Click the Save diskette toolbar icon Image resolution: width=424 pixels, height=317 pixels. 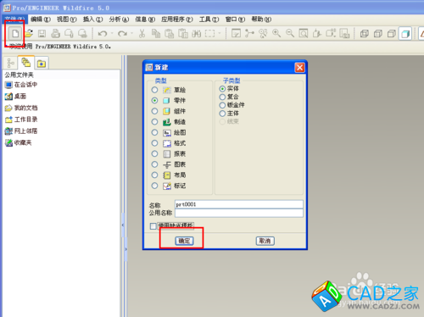pyautogui.click(x=42, y=34)
